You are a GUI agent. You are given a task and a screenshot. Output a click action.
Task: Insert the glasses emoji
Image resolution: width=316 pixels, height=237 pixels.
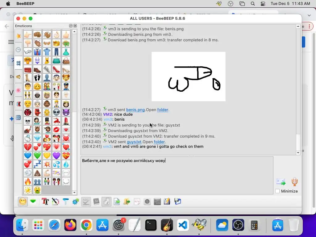pyautogui.click(x=27, y=52)
